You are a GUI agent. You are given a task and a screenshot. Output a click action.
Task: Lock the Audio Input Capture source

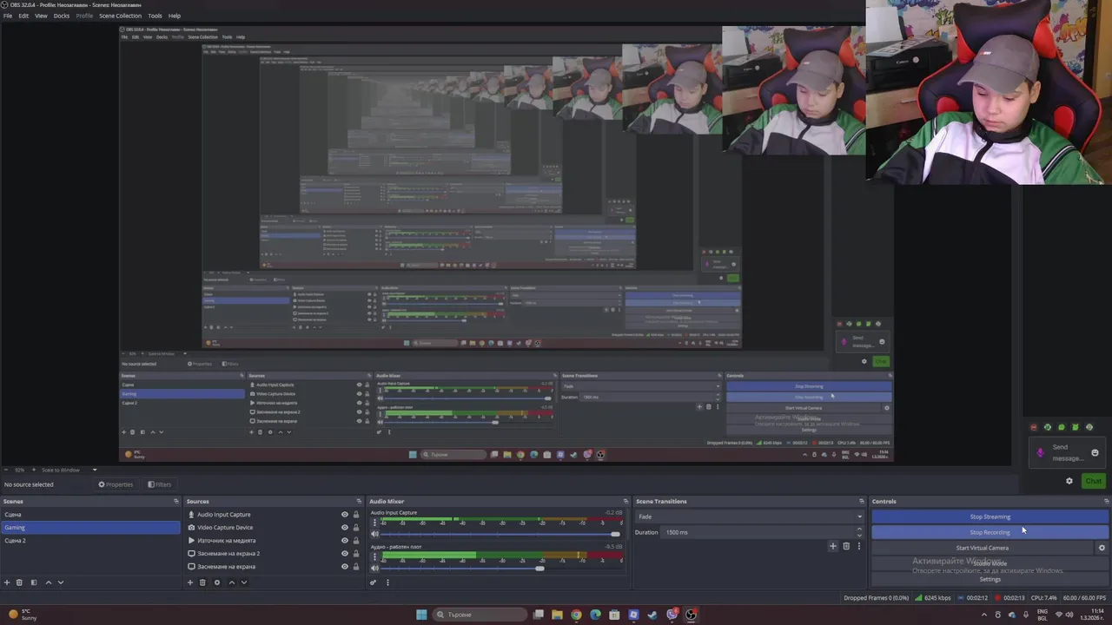(355, 515)
